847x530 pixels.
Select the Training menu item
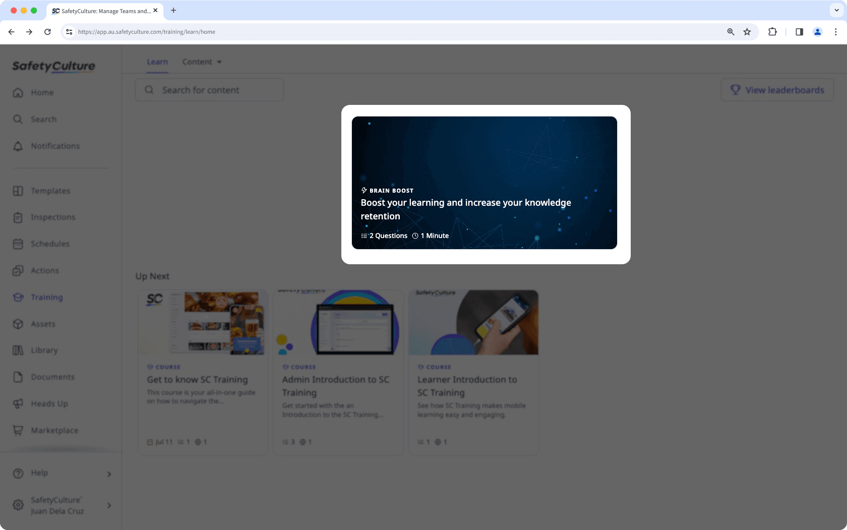click(x=46, y=297)
